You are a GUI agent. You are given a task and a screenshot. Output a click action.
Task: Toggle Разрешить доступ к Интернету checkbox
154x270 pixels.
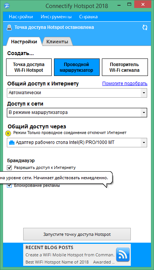[x=10, y=167]
